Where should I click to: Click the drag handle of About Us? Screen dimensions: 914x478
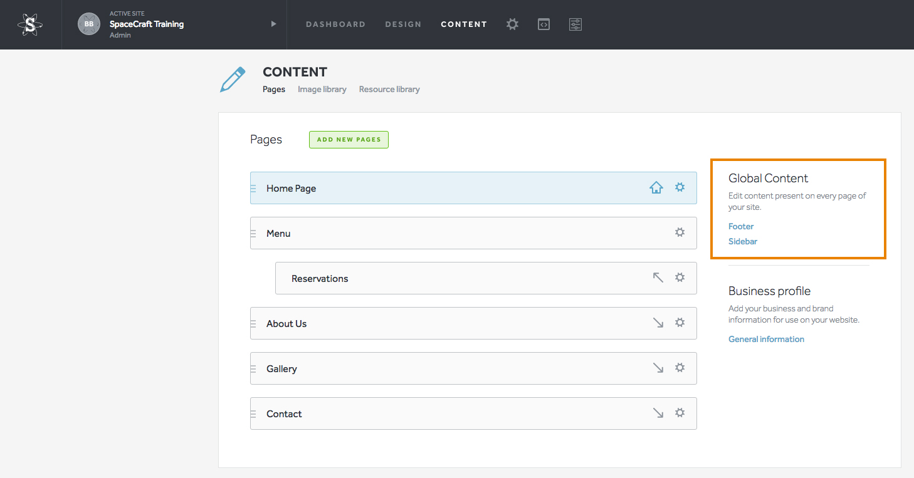point(253,324)
